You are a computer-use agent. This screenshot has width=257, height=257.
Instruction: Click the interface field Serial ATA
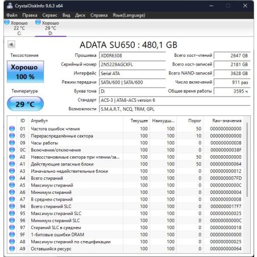(132, 73)
